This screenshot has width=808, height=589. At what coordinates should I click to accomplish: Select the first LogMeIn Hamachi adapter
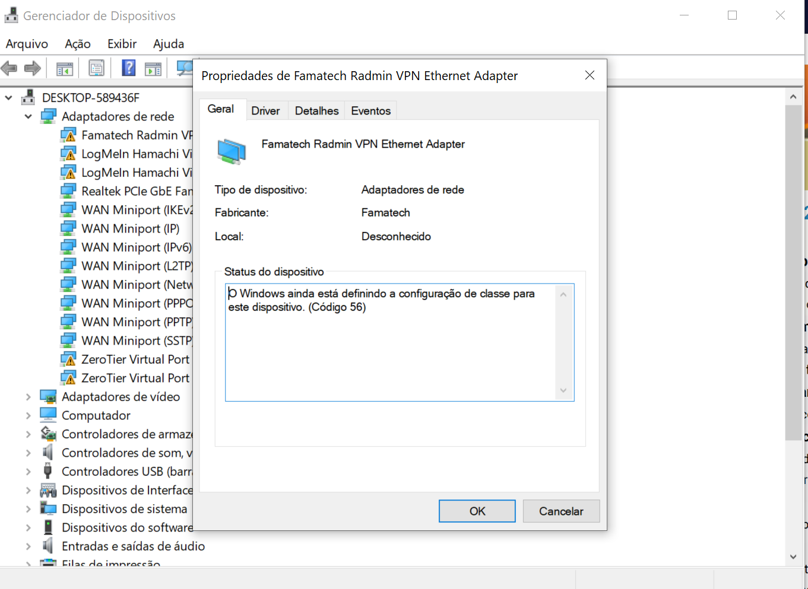coord(126,154)
